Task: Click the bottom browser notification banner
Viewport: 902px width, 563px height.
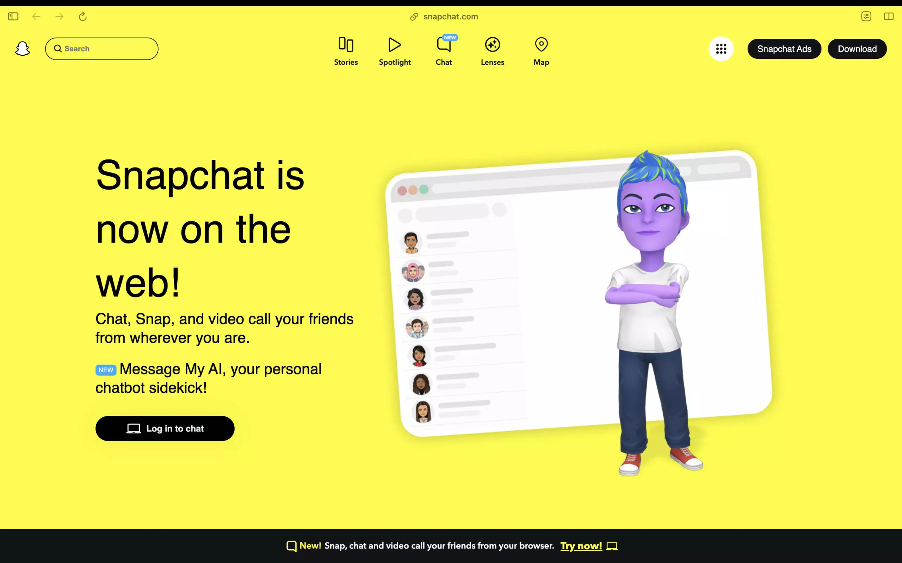Action: 451,546
